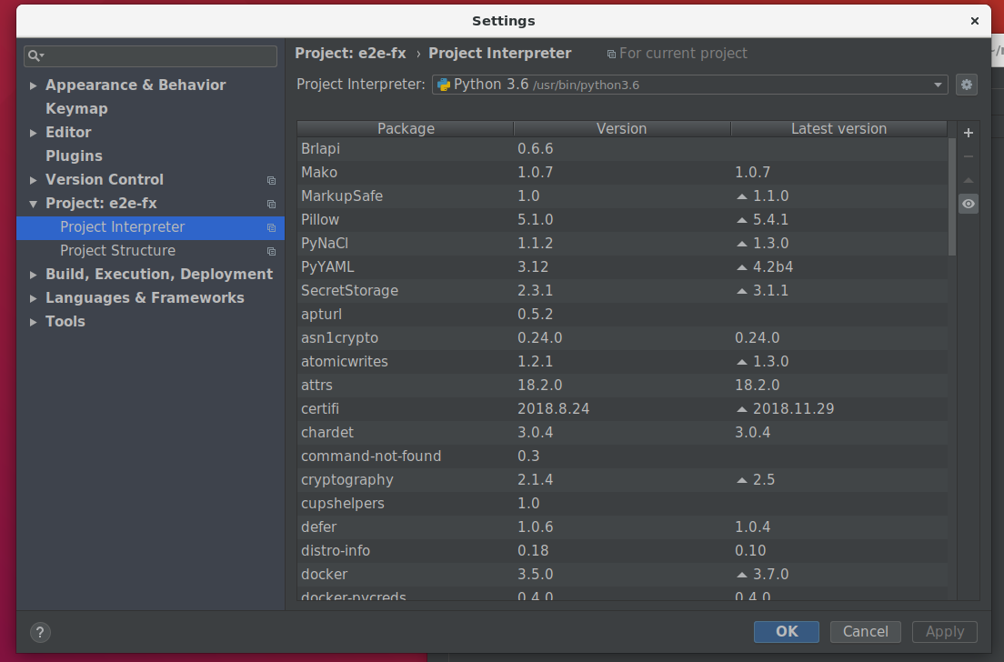
Task: Expand the Tools section
Action: coord(34,322)
